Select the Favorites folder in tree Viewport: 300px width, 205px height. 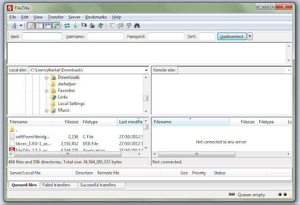click(x=67, y=91)
